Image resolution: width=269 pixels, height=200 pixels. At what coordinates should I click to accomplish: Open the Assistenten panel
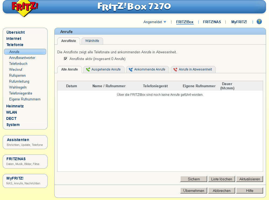[x=25, y=142]
